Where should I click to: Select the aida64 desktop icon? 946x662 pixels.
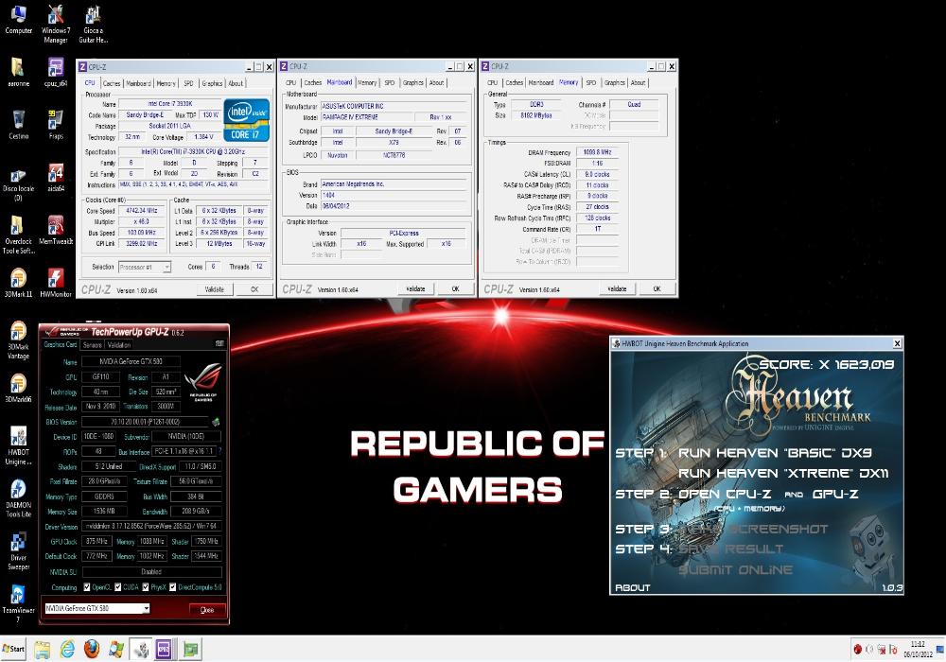click(x=56, y=177)
